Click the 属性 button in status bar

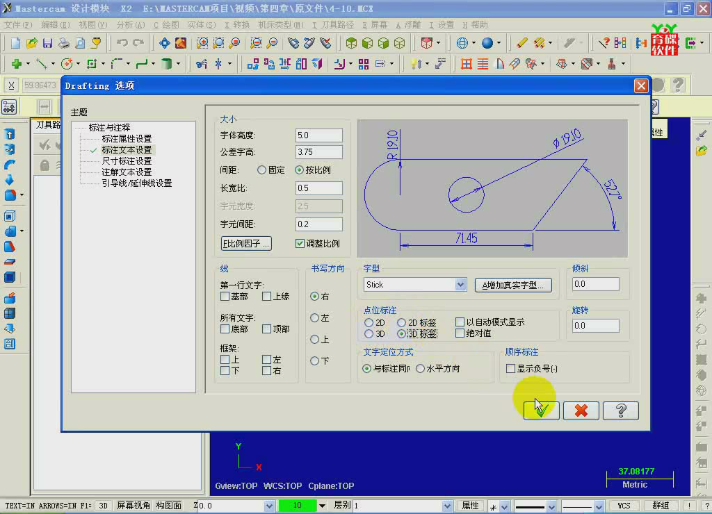[470, 506]
